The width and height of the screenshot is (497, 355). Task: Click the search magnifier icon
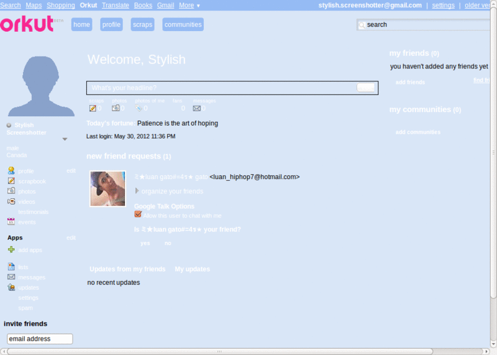(362, 25)
